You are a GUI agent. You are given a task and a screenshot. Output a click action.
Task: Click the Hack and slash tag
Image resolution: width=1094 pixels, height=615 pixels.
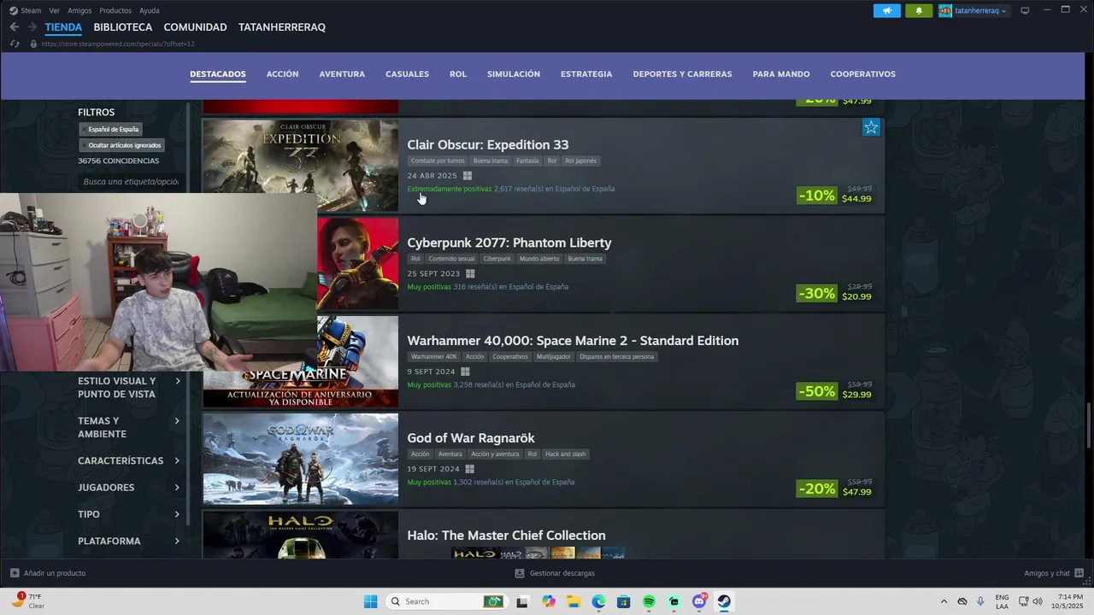566,454
